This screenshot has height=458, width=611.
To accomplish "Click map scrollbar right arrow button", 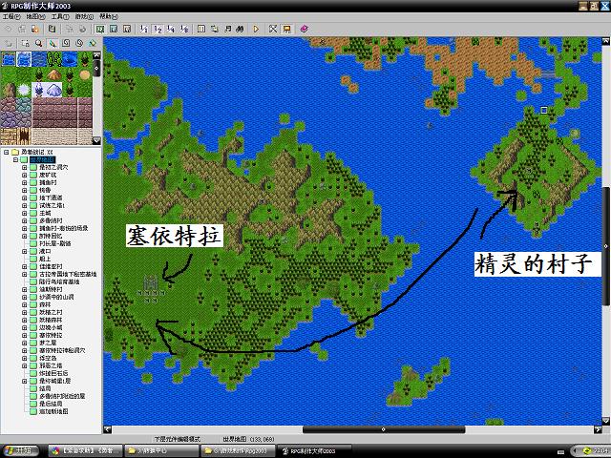I will pos(599,429).
